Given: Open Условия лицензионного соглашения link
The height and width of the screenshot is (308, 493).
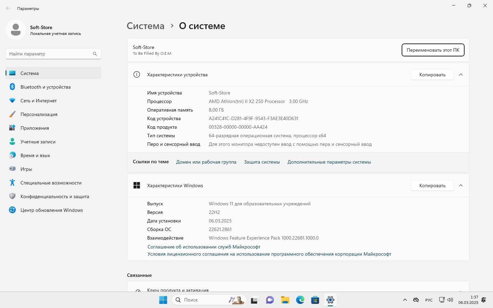Looking at the screenshot, I should coord(269,254).
